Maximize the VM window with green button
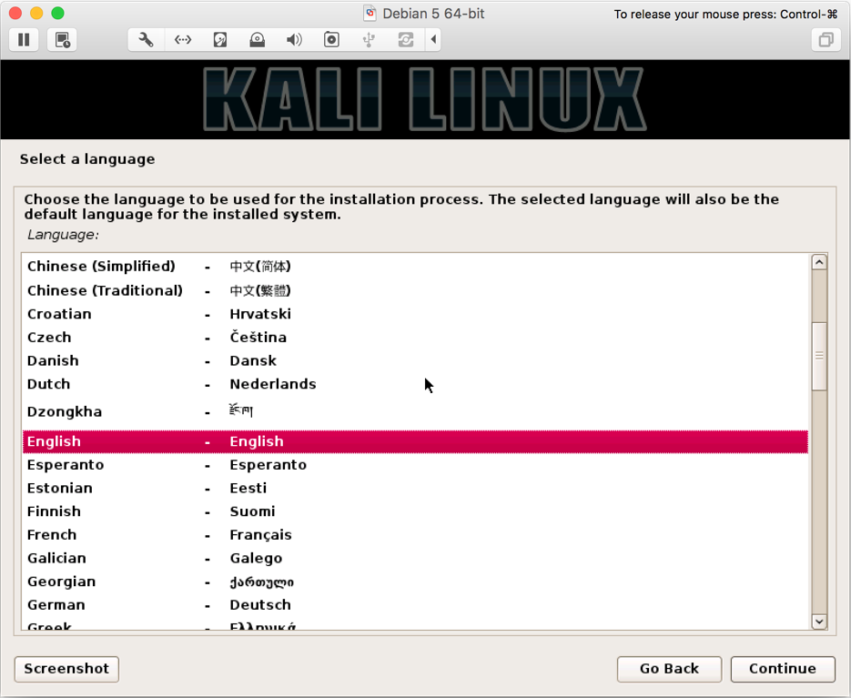The width and height of the screenshot is (851, 698). 57,13
